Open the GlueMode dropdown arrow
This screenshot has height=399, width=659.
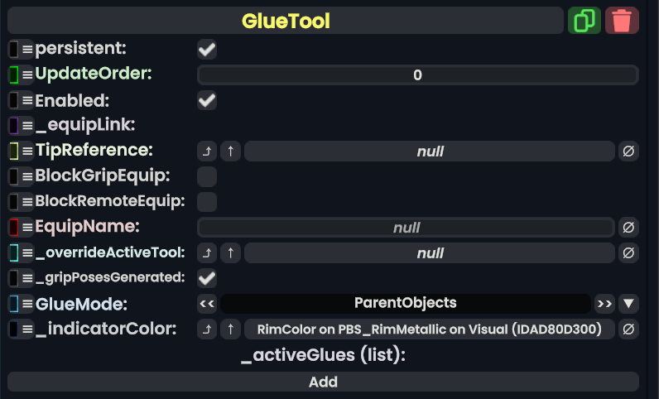coord(628,303)
